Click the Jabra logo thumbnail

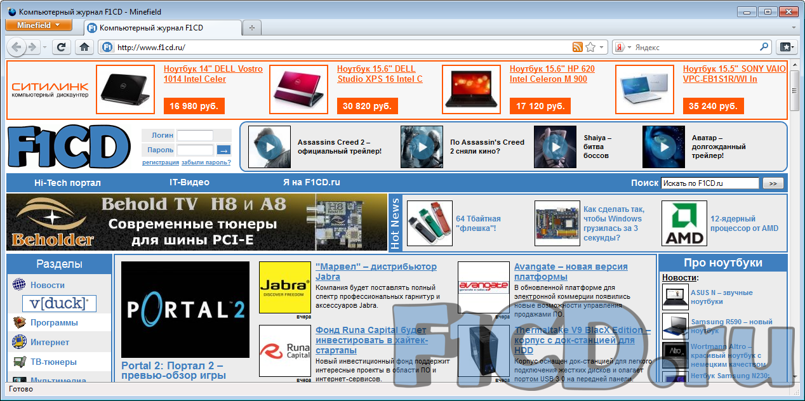coord(285,287)
